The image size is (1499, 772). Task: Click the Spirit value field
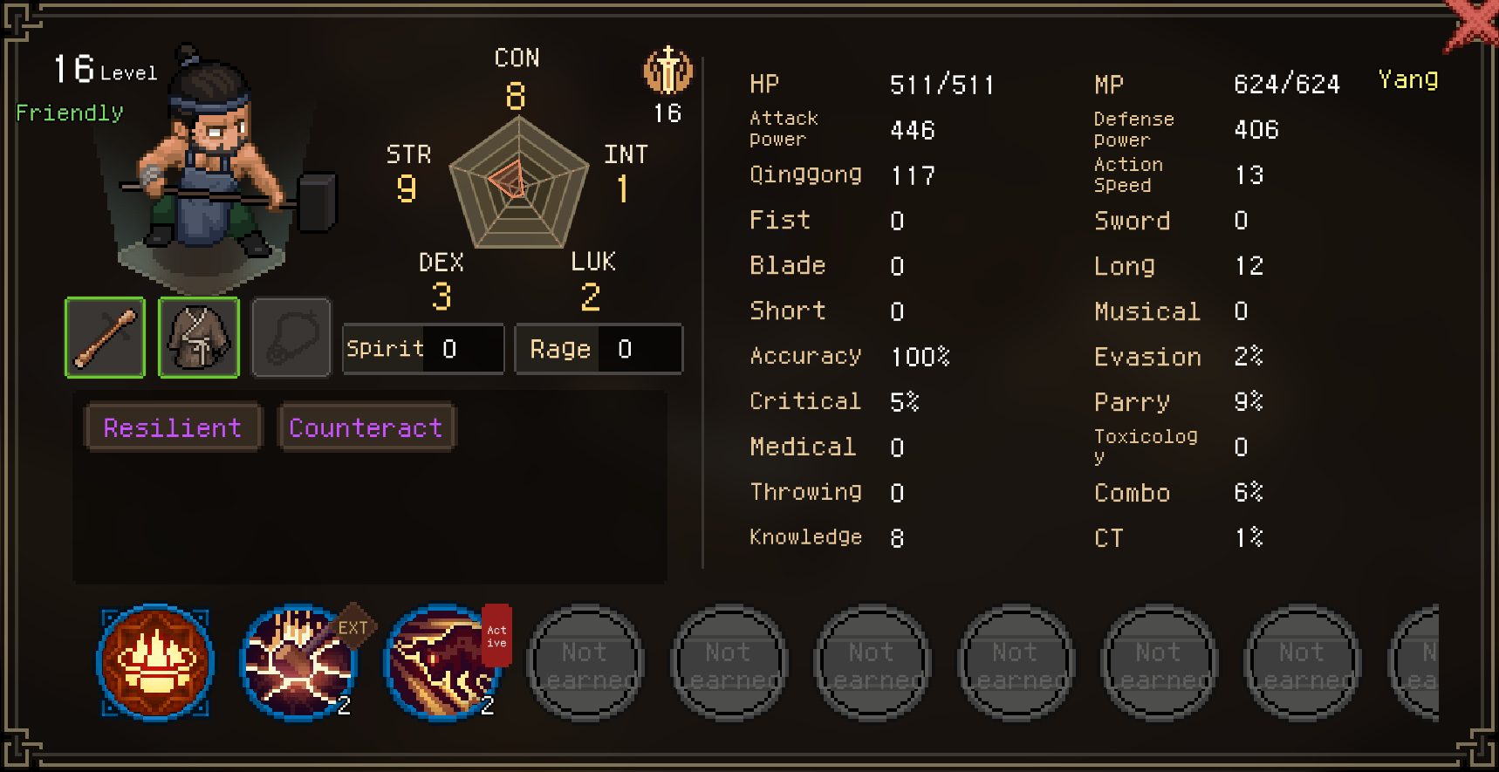click(423, 349)
